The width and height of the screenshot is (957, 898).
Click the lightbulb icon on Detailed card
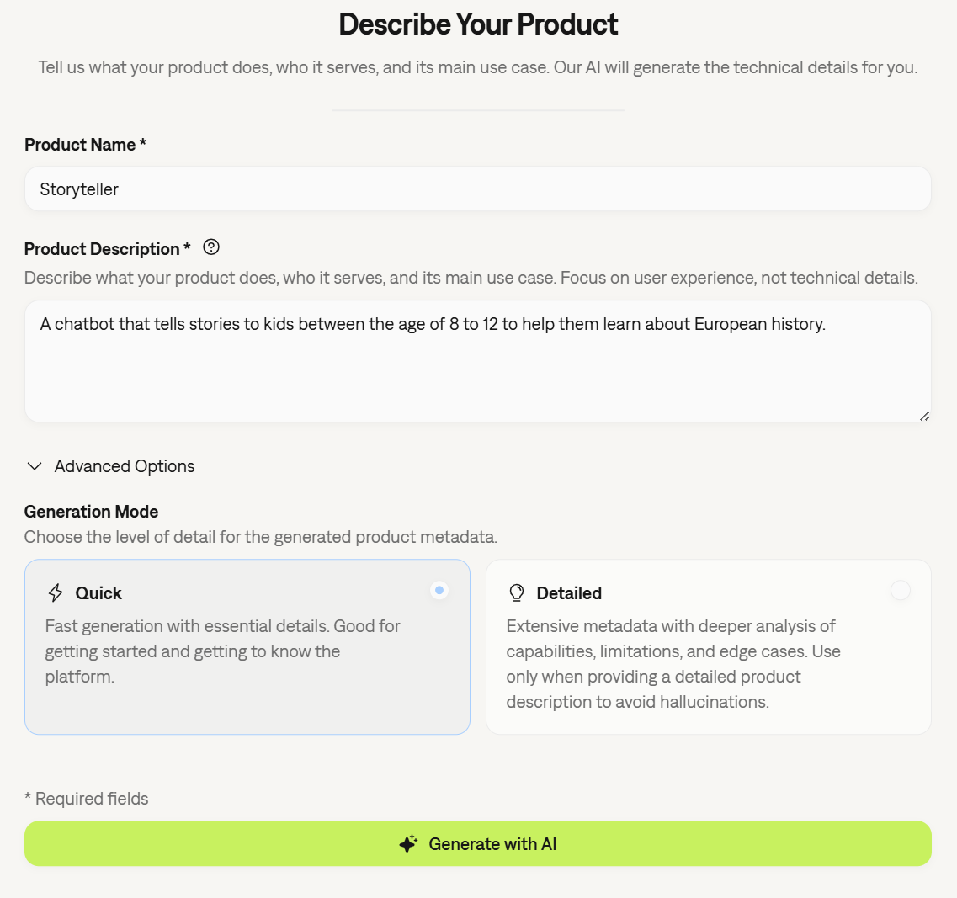coord(516,592)
